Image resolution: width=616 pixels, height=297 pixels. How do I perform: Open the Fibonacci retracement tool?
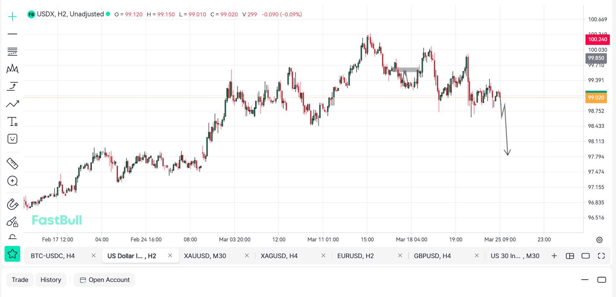12,51
